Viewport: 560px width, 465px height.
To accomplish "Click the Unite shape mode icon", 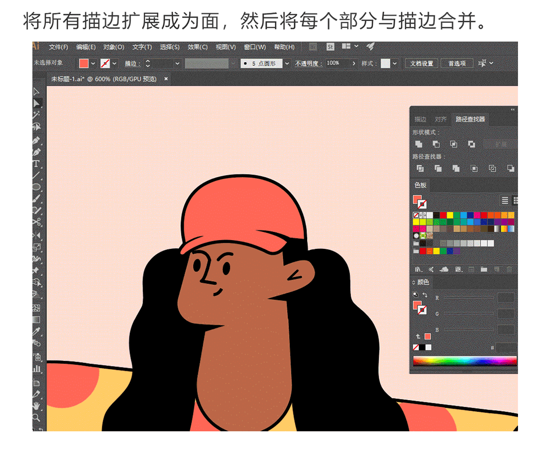I will (x=419, y=144).
